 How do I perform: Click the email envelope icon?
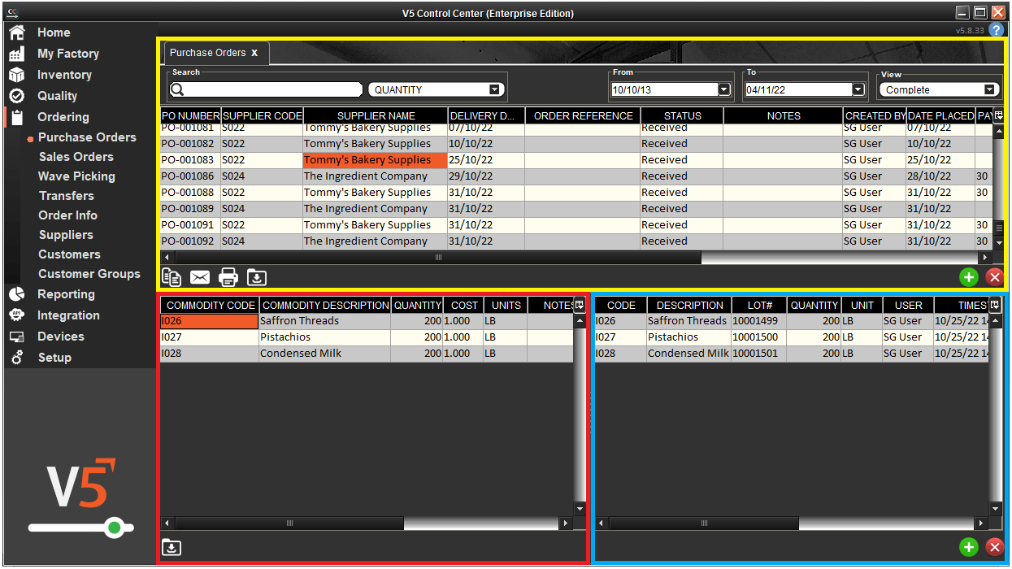point(200,277)
